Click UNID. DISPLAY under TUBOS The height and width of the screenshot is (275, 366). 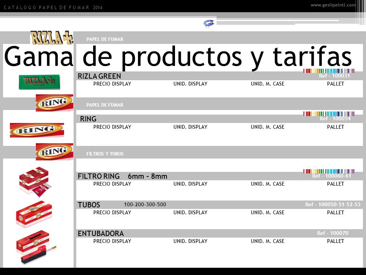tap(191, 213)
